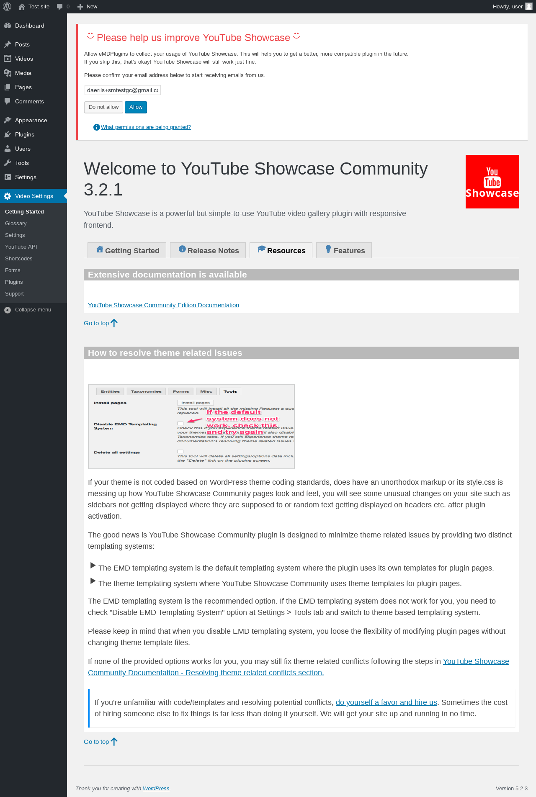
Task: Click How to resolve theme related issues header
Action: (x=301, y=353)
